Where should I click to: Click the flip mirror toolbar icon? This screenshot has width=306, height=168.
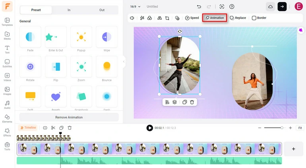(160, 18)
